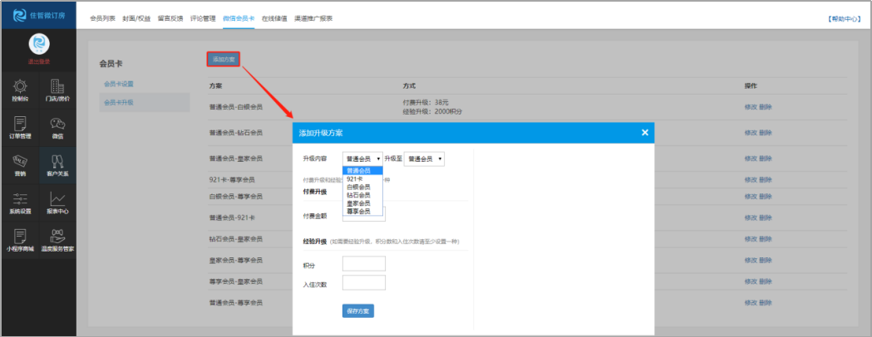This screenshot has width=872, height=337.
Task: Select 尊享会员 option in the dropdown
Action: [x=358, y=212]
